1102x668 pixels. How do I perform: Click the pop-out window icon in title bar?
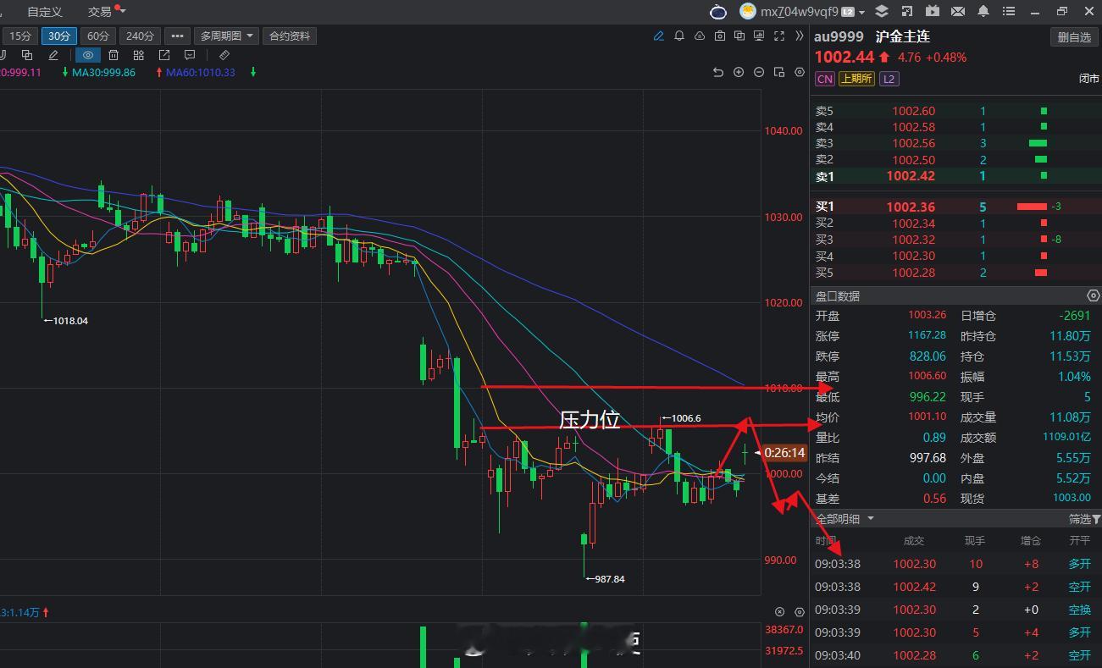(907, 11)
